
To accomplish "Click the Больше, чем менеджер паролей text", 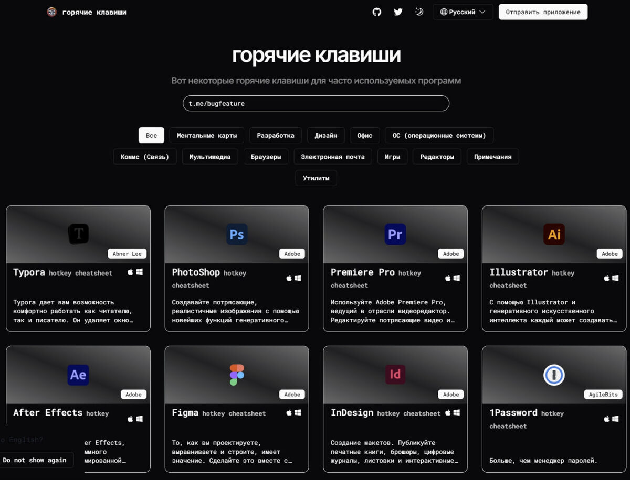I will (x=543, y=461).
